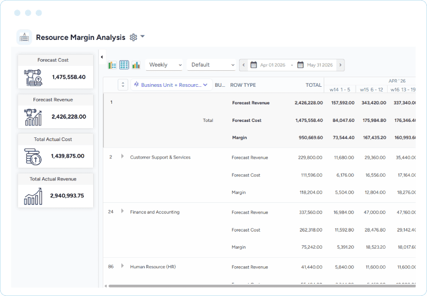427x296 pixels.
Task: Click the Total Actual Cost coins icon
Action: point(33,157)
